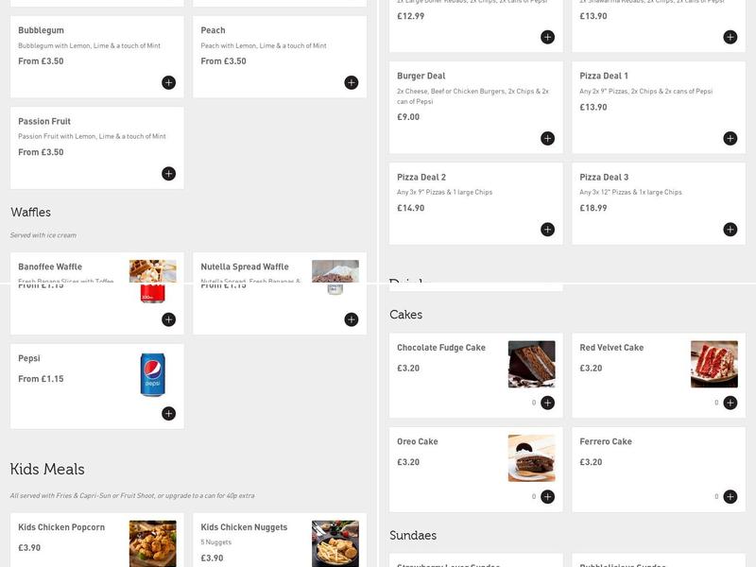Viewport: 756px width, 567px height.
Task: Add Red Velvet Cake to basket
Action: click(730, 403)
